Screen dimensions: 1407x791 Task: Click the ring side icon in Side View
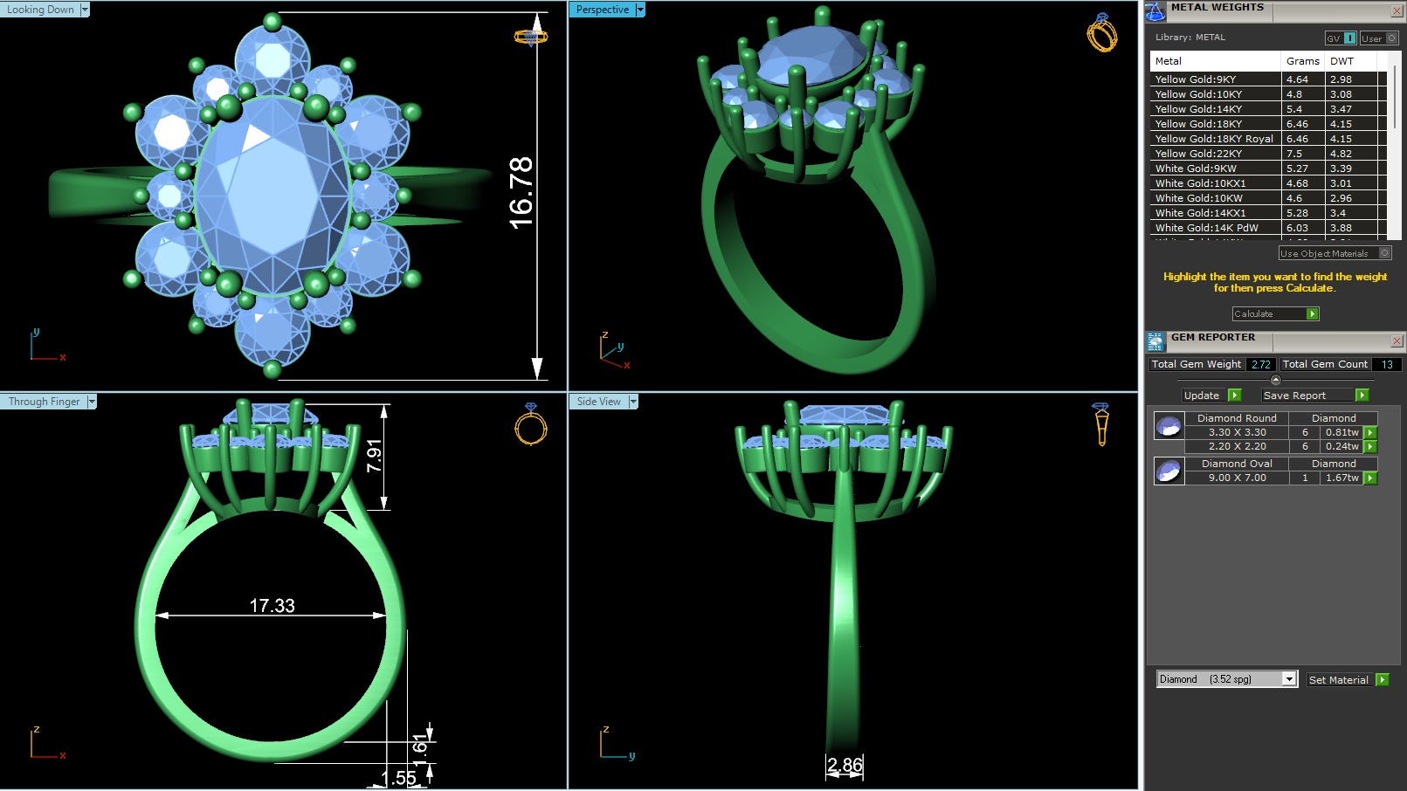1100,423
